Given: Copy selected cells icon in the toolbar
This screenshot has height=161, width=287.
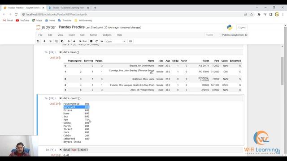Looking at the screenshot, I should pyautogui.click(x=57, y=41).
